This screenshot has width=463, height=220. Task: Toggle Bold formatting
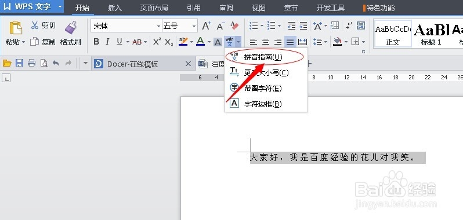pyautogui.click(x=96, y=42)
